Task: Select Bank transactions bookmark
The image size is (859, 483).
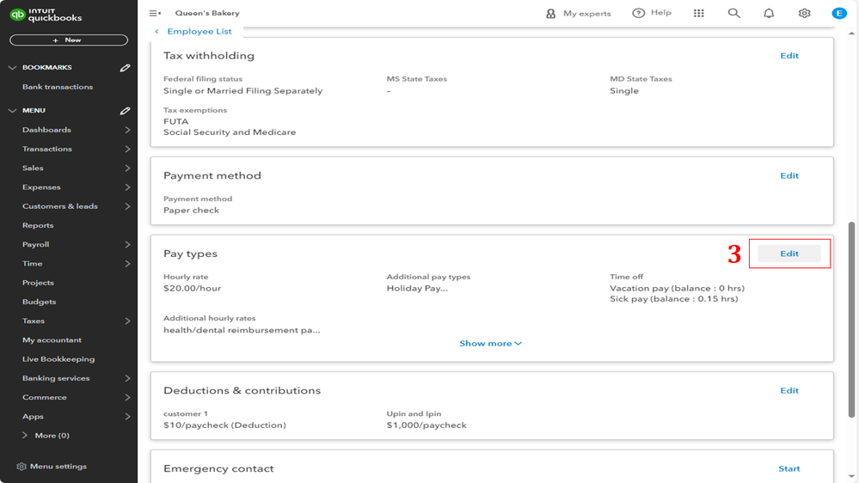Action: tap(58, 87)
